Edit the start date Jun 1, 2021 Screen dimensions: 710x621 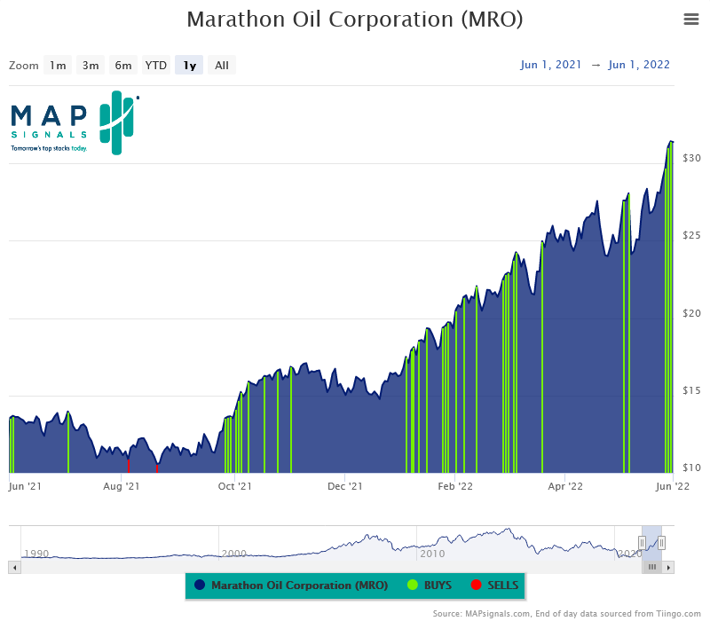(x=550, y=65)
